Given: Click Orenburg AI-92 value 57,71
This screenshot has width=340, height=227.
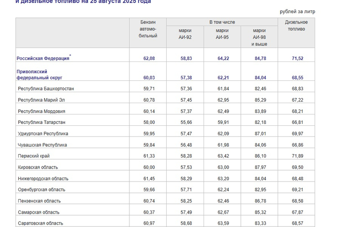Looking at the screenshot, I should tap(186, 190).
